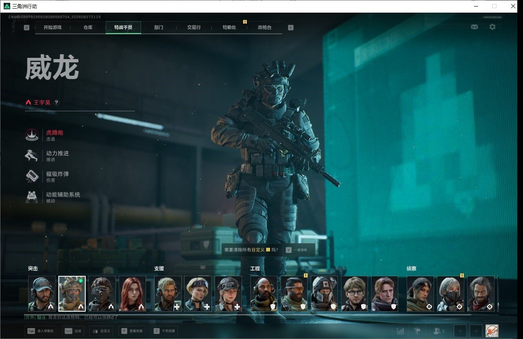Click the 突击 category label
The width and height of the screenshot is (523, 339).
click(33, 269)
